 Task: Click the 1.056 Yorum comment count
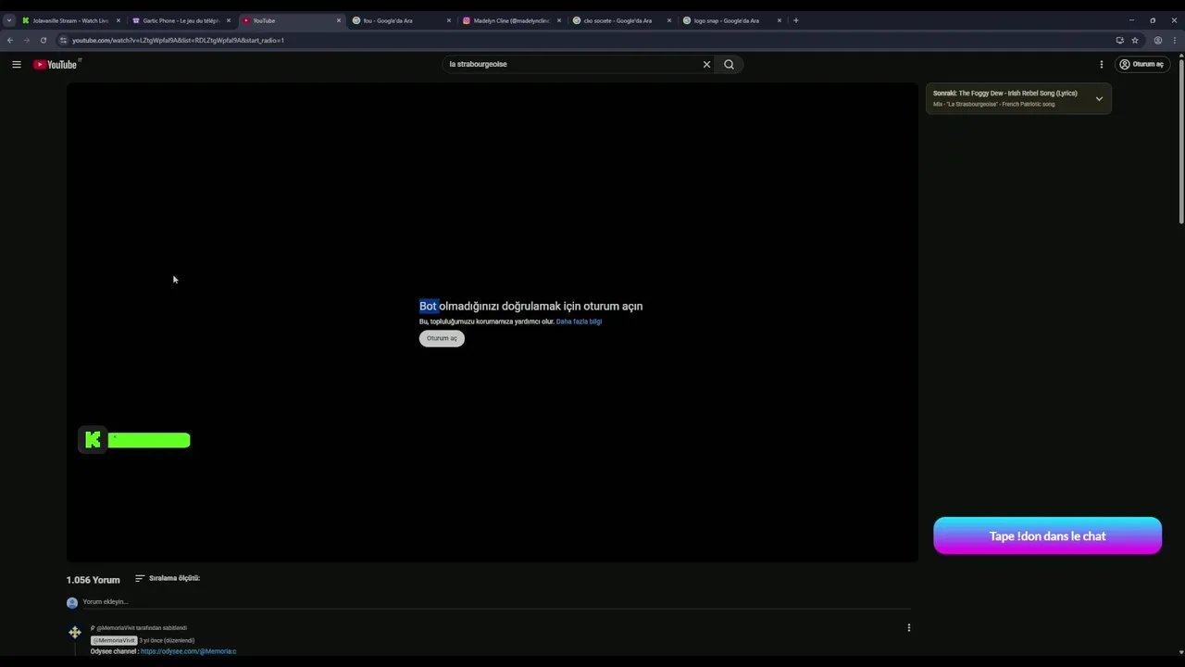[x=93, y=580]
